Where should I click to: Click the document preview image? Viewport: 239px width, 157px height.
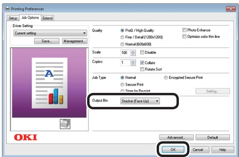pos(49,83)
